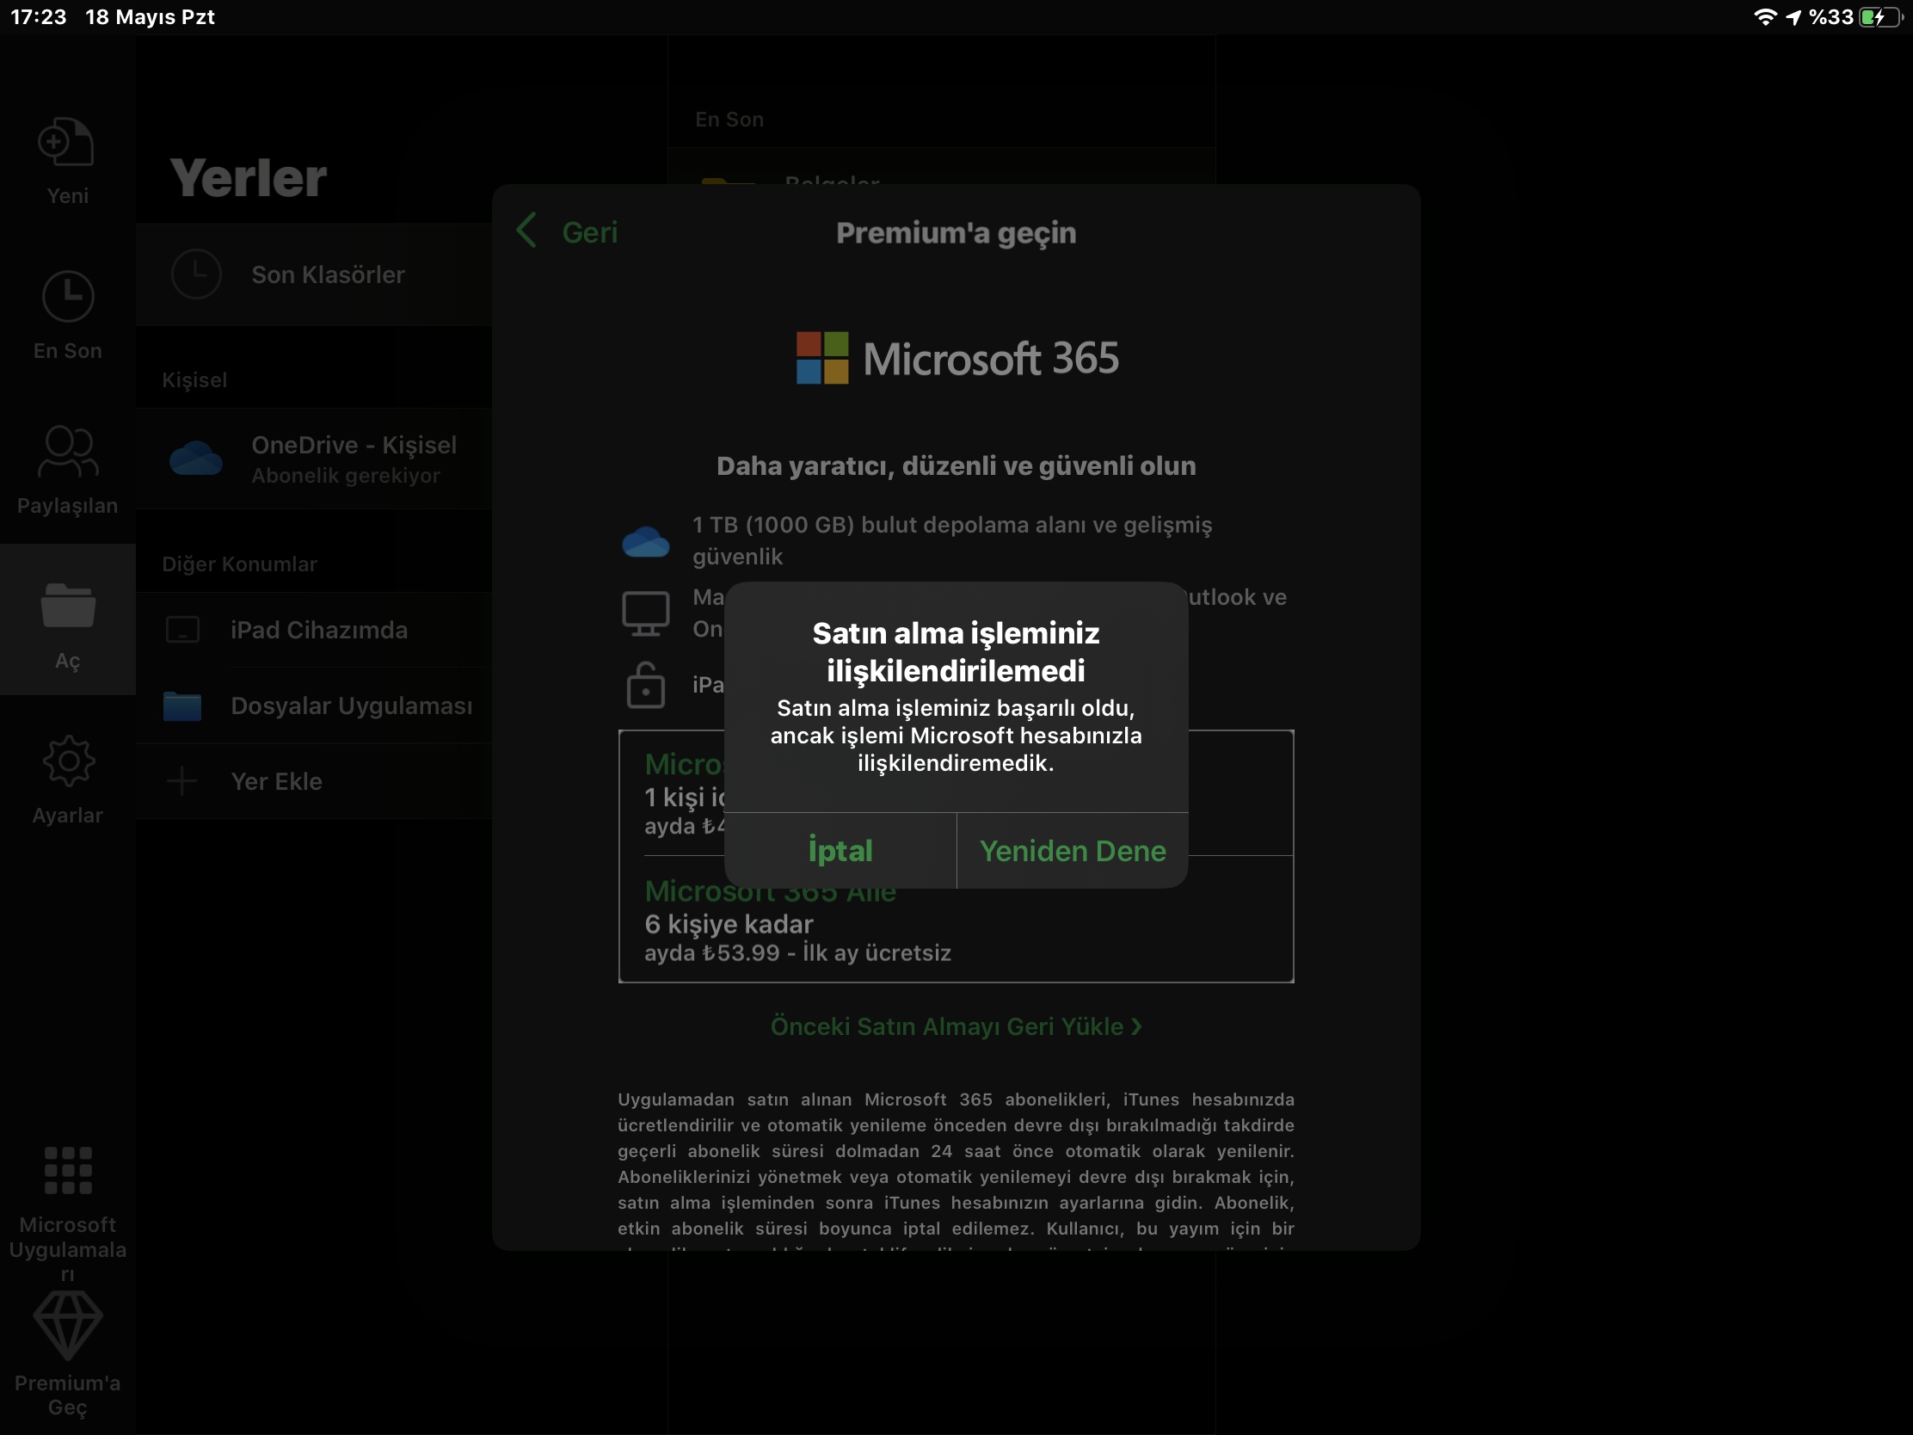Screen dimensions: 1913x1435
Task: Open Ayarlar gear icon
Action: (67, 761)
